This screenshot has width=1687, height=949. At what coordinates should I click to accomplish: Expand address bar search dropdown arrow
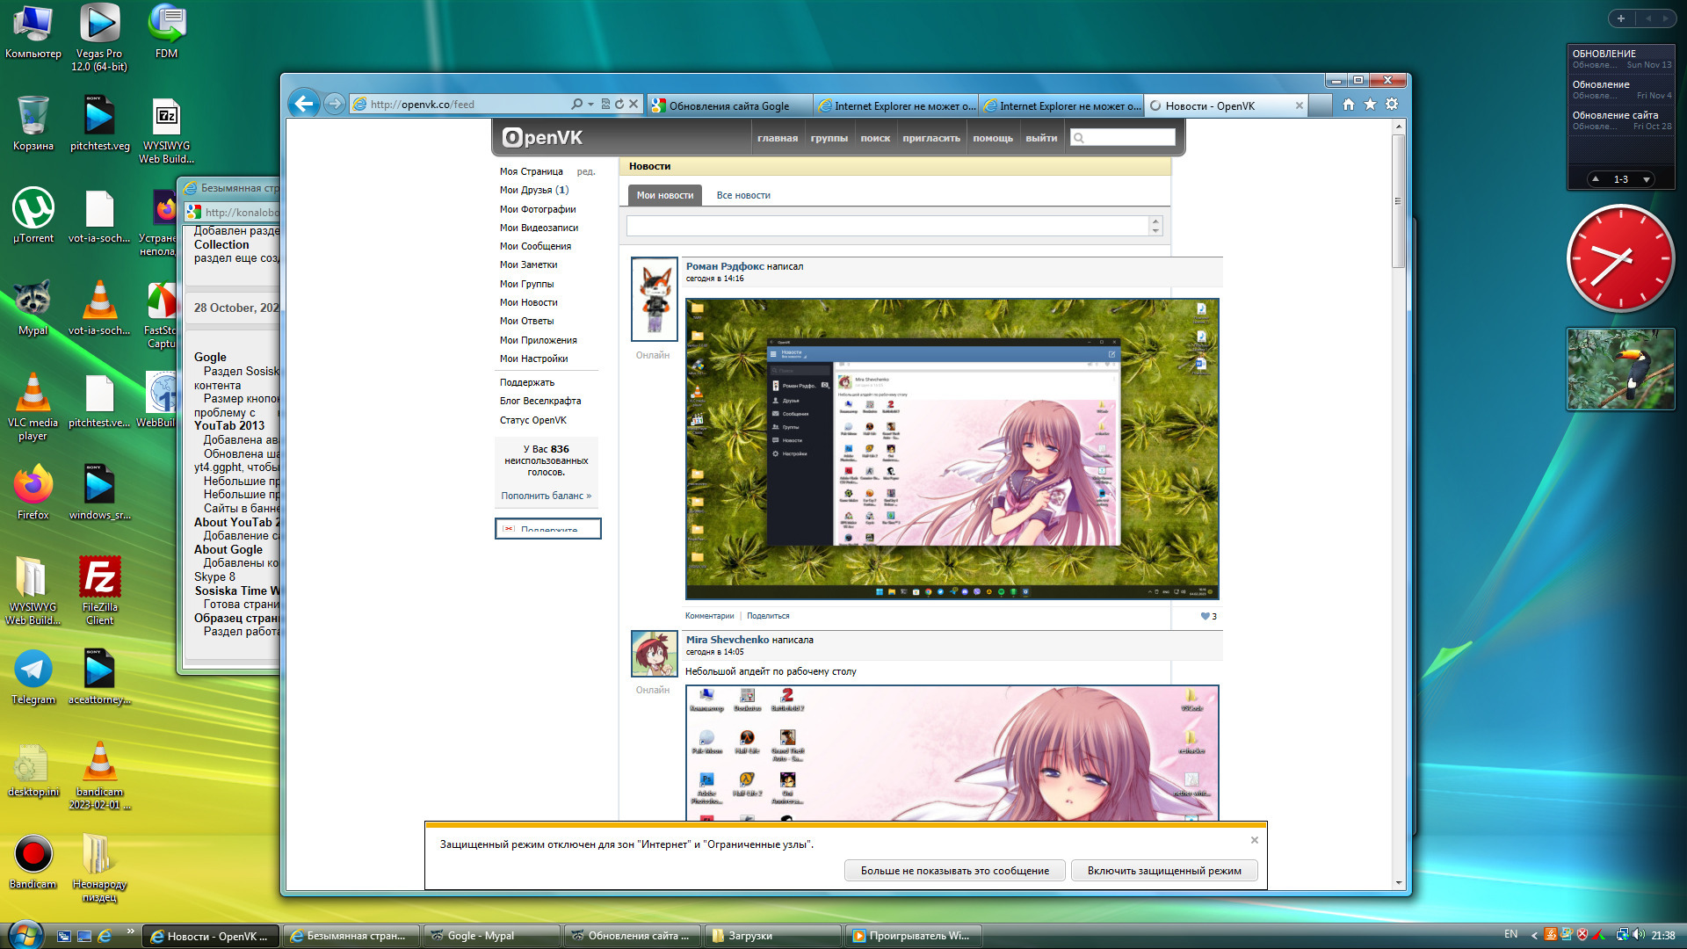(590, 105)
